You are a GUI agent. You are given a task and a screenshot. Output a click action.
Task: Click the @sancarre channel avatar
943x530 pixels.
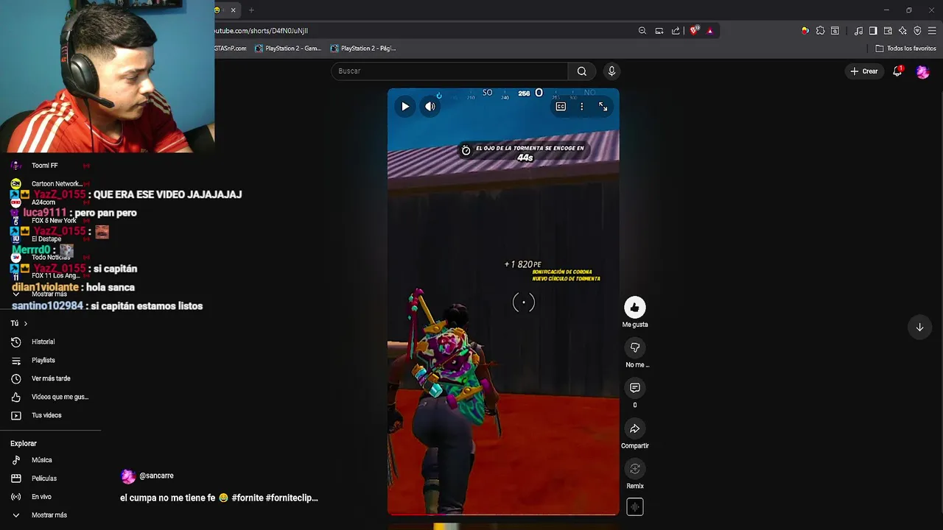click(128, 476)
